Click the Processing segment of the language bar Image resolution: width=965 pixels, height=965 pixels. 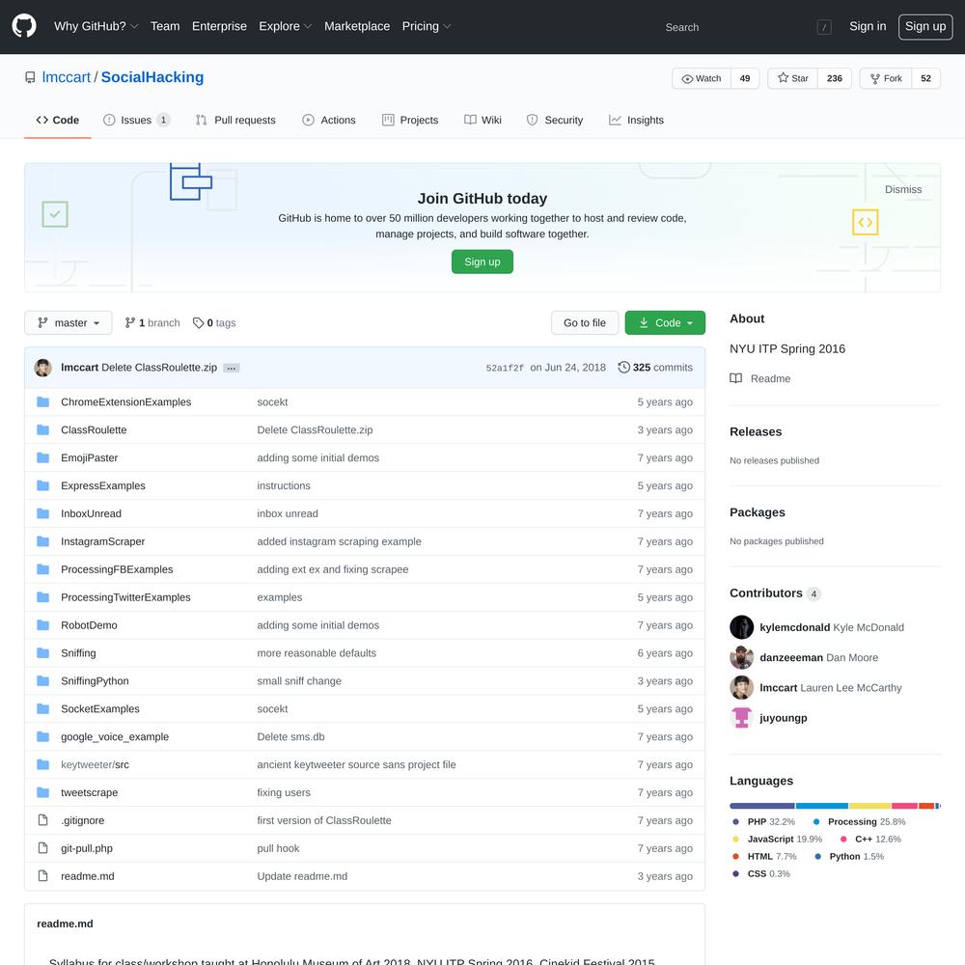coord(821,806)
